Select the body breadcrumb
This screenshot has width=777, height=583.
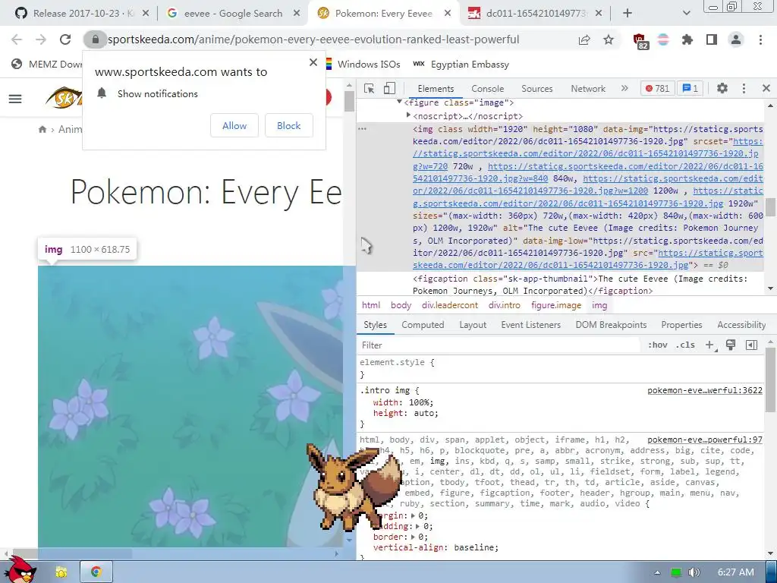pos(401,305)
